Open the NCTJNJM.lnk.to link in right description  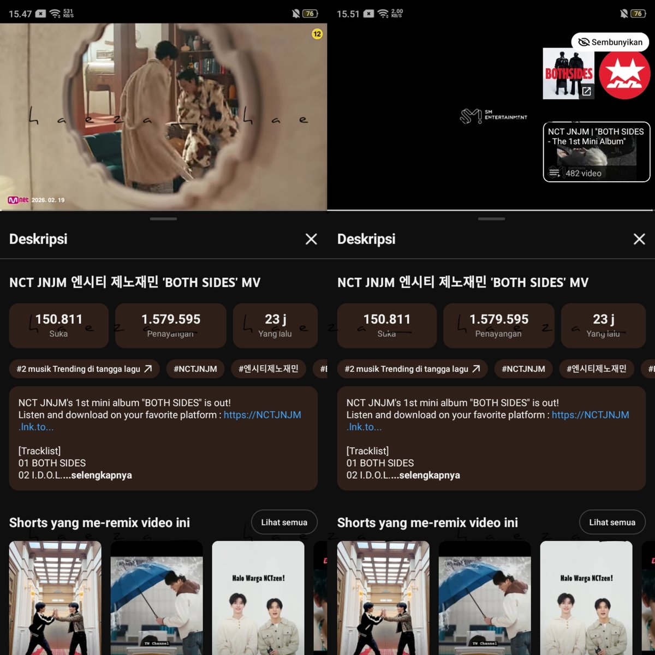coord(590,415)
